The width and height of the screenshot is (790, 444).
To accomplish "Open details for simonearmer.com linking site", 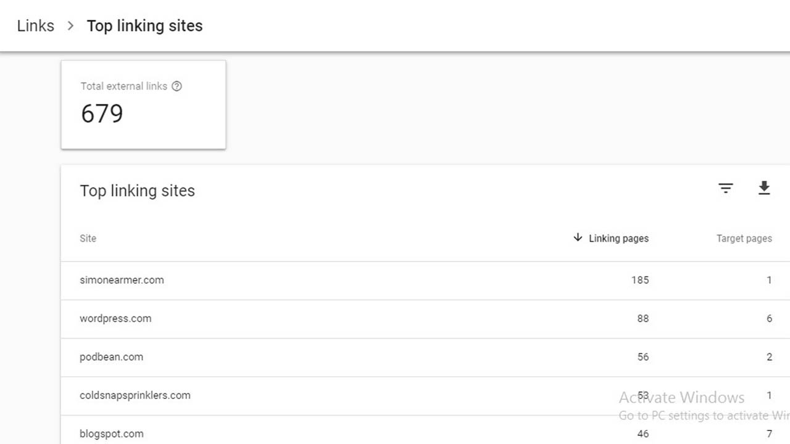I will [122, 280].
